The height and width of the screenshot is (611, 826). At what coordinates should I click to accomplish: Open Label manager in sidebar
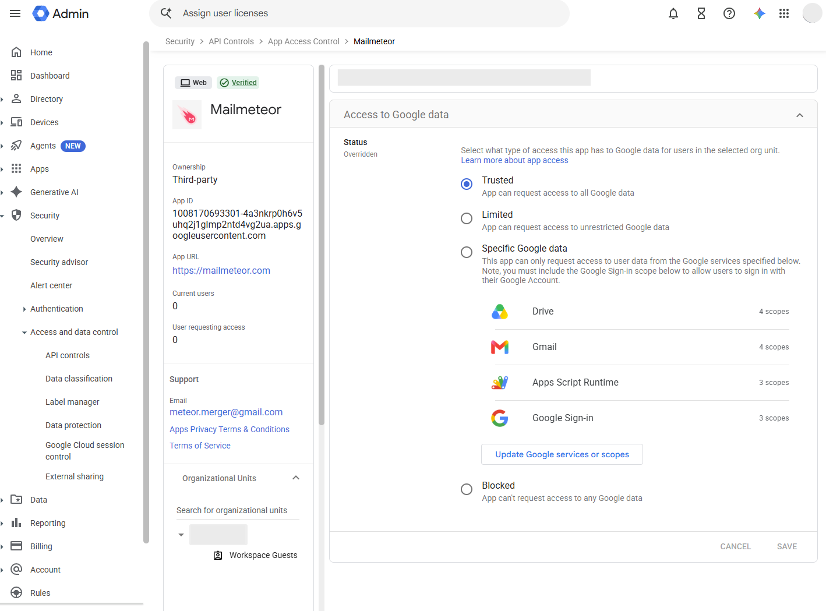[72, 402]
